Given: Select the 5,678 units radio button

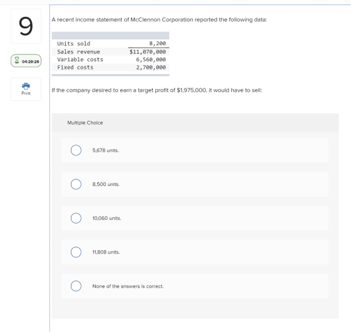Looking at the screenshot, I should pos(76,150).
